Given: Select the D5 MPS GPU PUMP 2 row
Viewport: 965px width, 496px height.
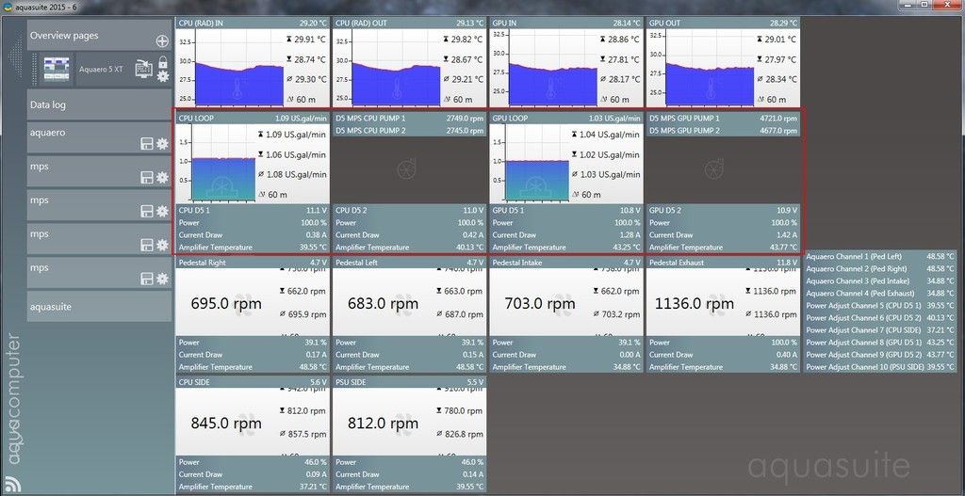Looking at the screenshot, I should [x=723, y=130].
